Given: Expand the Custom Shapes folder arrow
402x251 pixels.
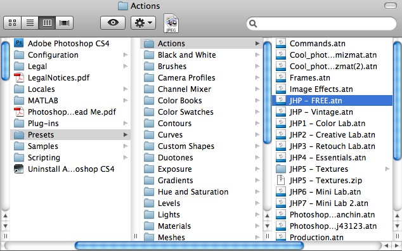Looking at the screenshot, I should [257, 146].
